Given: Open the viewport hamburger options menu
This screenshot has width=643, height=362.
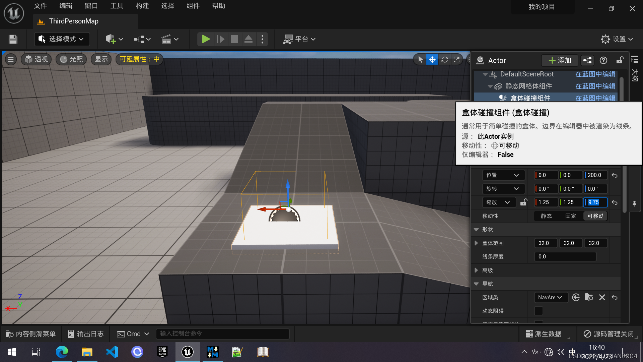Looking at the screenshot, I should (x=11, y=59).
